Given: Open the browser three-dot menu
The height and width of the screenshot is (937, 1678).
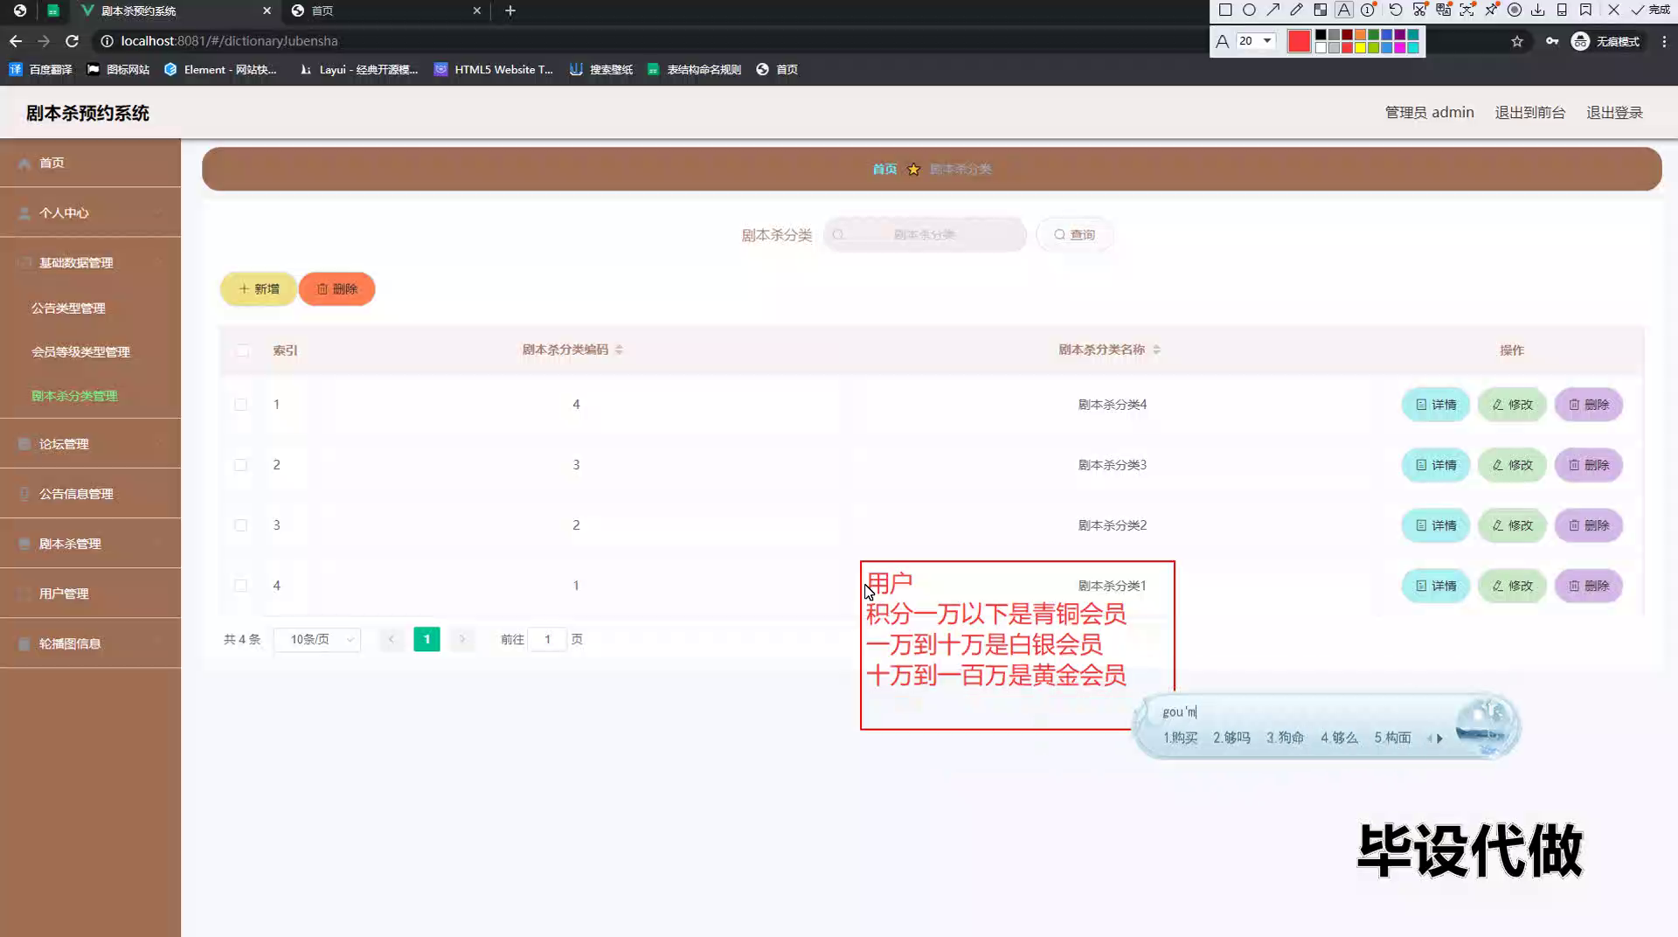Looking at the screenshot, I should click(x=1664, y=41).
